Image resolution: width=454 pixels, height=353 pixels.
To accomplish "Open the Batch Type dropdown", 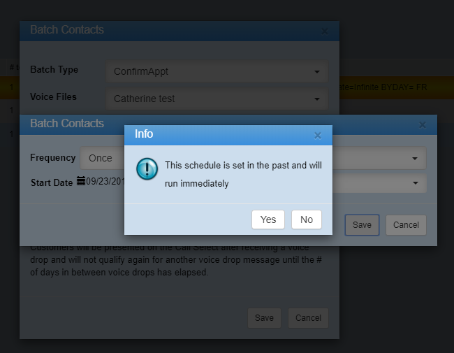I will point(217,71).
